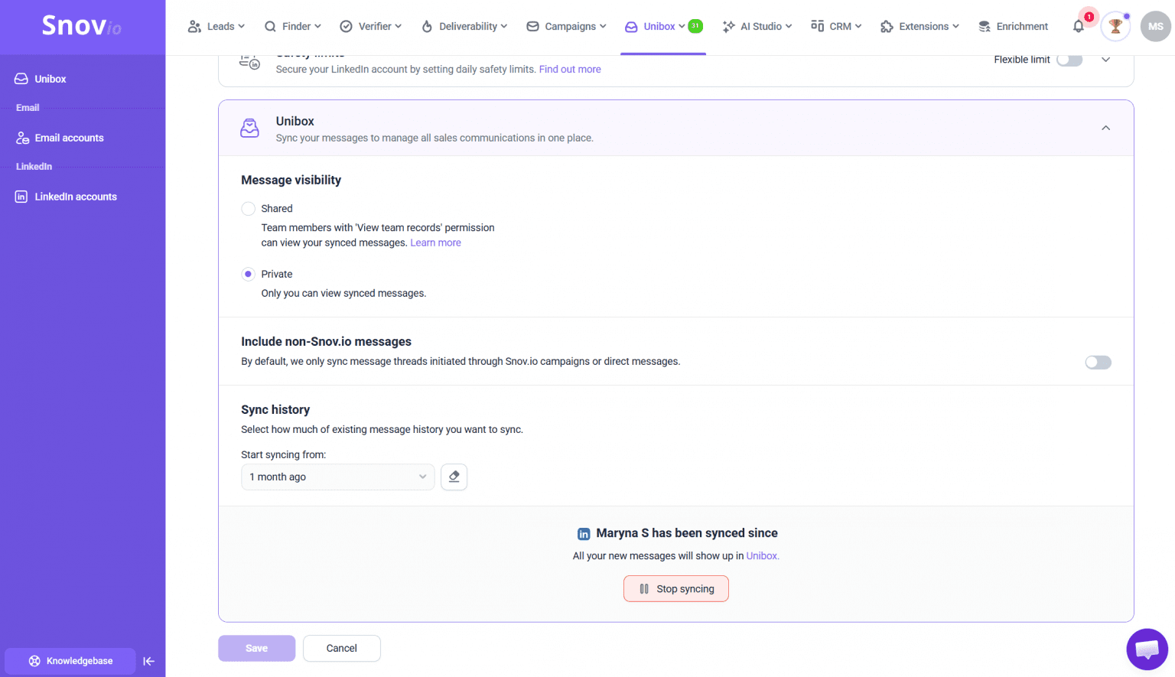Select the Shared visibility option
The width and height of the screenshot is (1175, 677).
[x=249, y=209]
